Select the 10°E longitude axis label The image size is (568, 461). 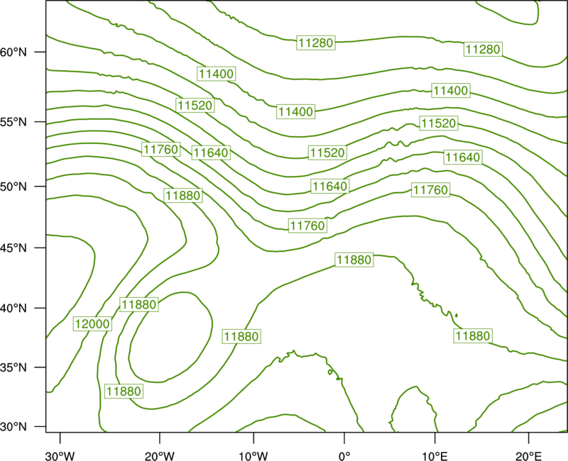coord(435,456)
